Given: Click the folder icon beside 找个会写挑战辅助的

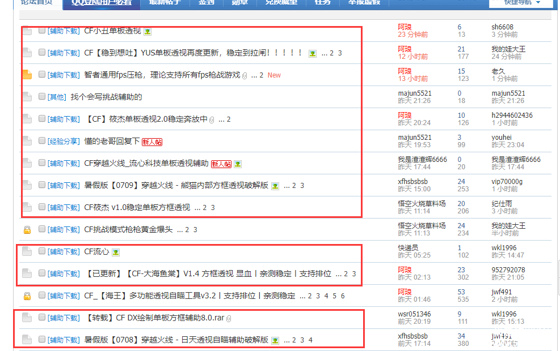Looking at the screenshot, I should (x=27, y=96).
